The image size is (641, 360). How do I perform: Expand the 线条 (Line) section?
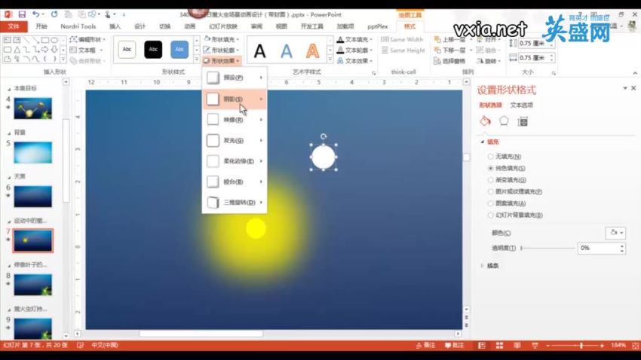(483, 265)
